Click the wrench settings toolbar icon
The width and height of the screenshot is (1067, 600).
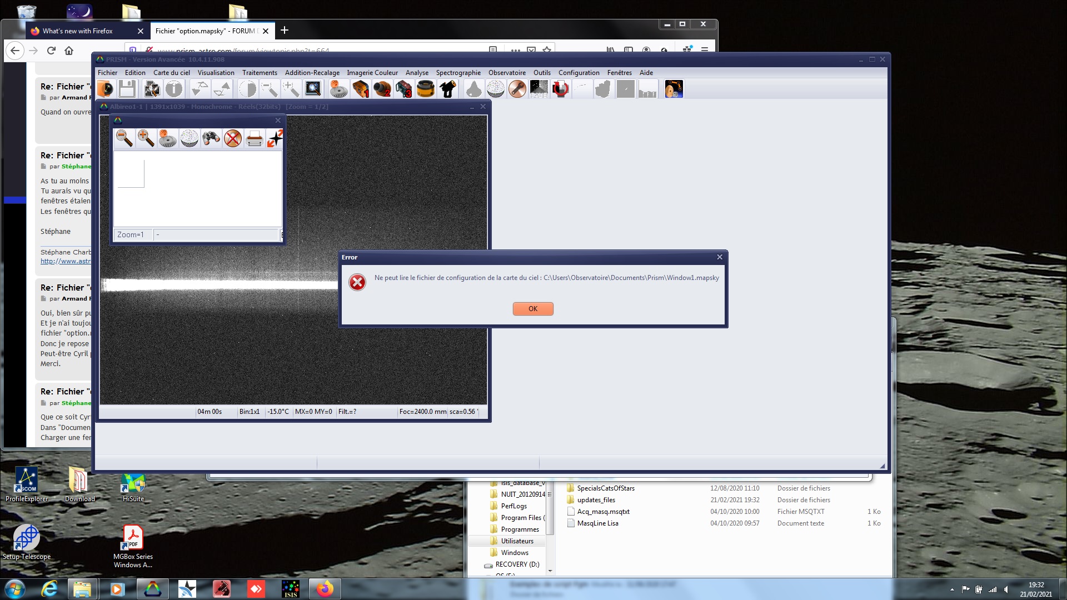tap(517, 89)
